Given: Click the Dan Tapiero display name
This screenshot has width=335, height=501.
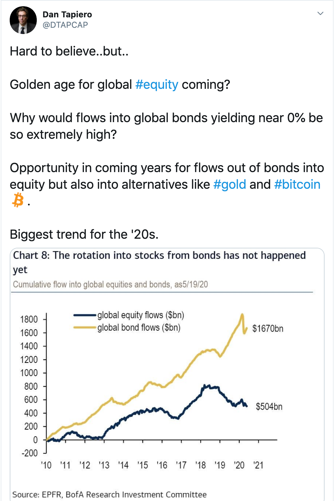Looking at the screenshot, I should point(67,15).
